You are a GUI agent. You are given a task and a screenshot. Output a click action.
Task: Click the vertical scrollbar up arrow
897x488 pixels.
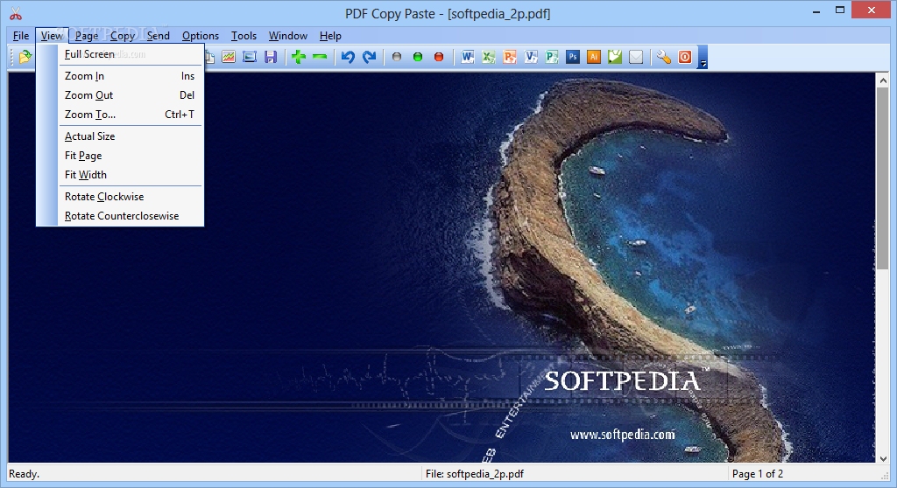click(x=883, y=80)
